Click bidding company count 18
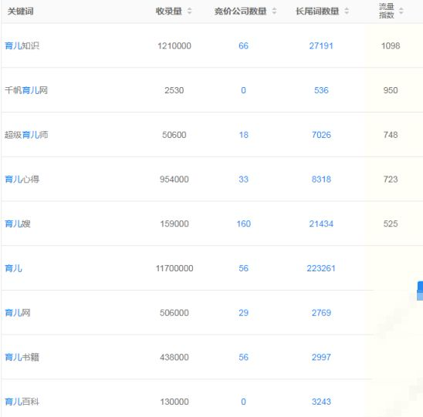Viewport: 423px width, 417px height. coord(243,135)
